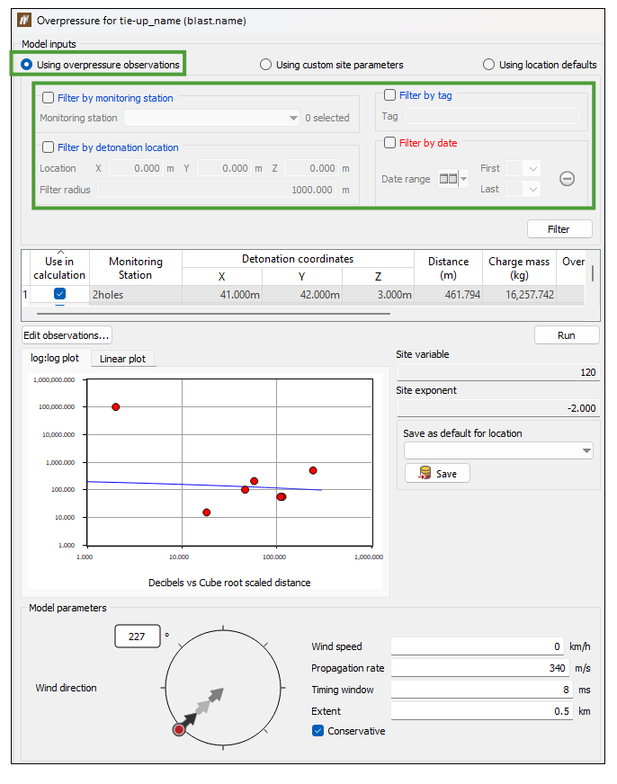Screen dimensions: 617x784
Task: Click the Detonation coordinates header
Action: pos(298,259)
